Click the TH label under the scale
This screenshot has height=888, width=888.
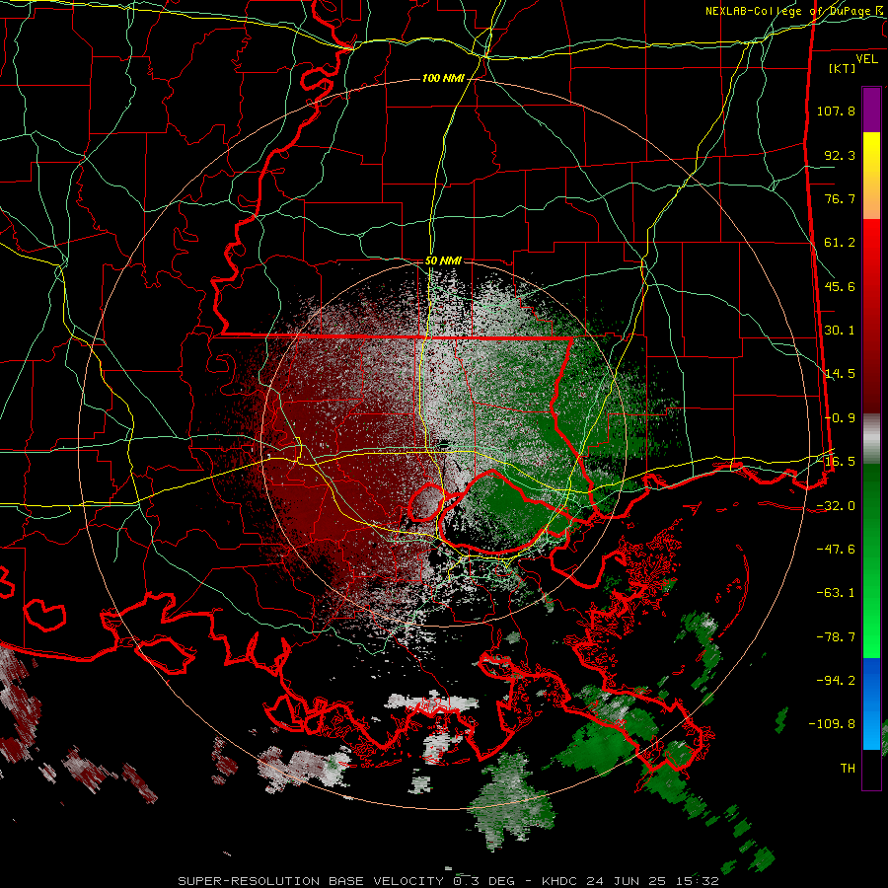(x=848, y=769)
